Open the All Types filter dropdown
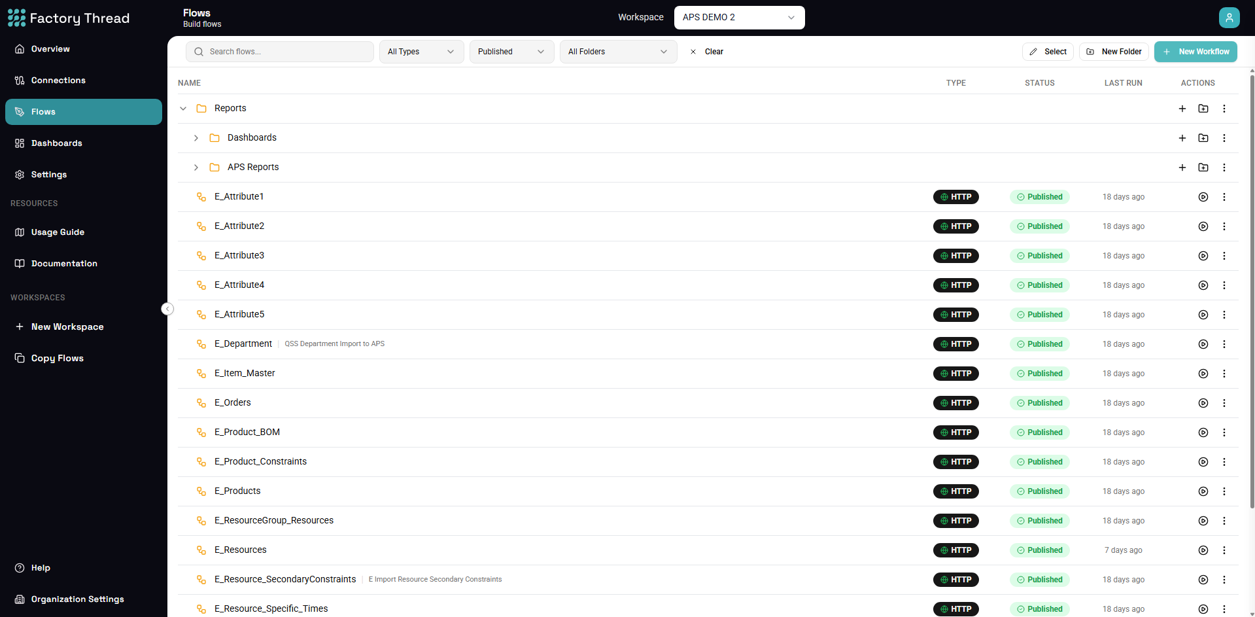The height and width of the screenshot is (617, 1255). point(421,52)
